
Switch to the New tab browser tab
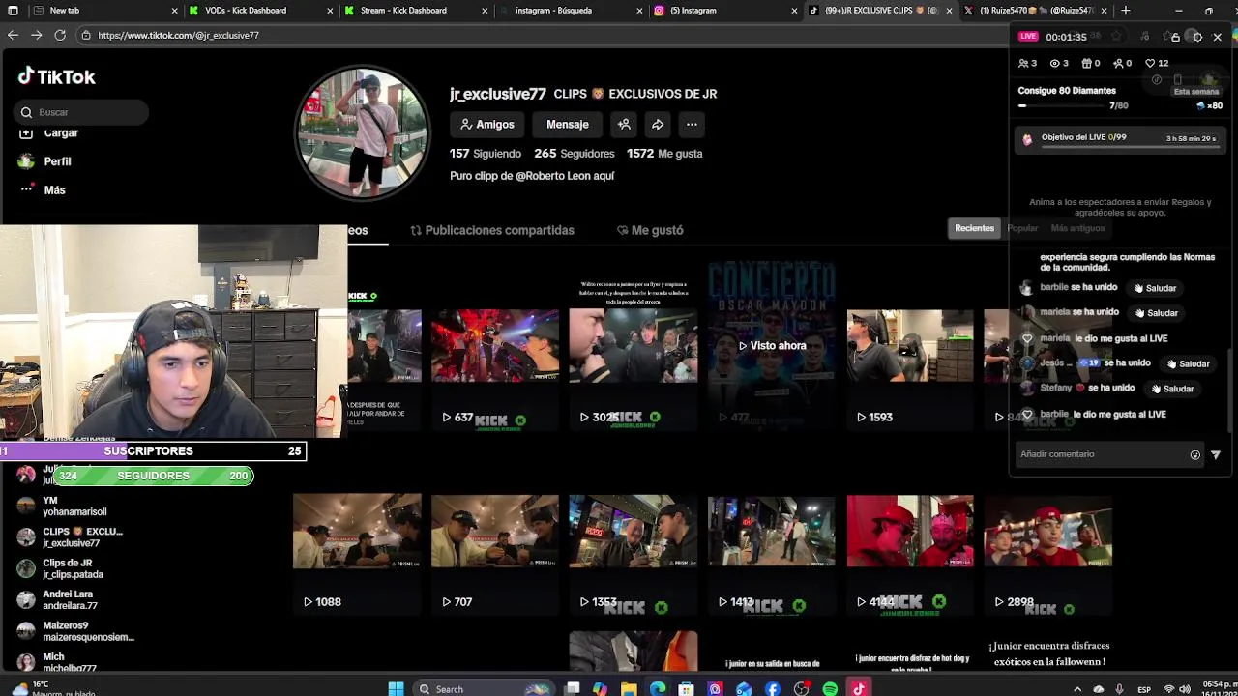[x=106, y=11]
